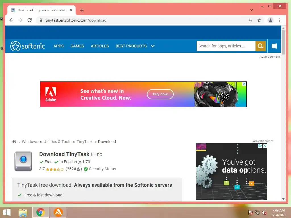Click the green Security Status shield
Screen dimensions: 291x218
click(x=86, y=169)
